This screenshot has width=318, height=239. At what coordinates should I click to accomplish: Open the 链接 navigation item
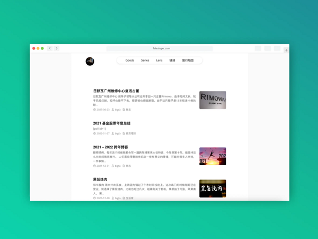tap(172, 61)
